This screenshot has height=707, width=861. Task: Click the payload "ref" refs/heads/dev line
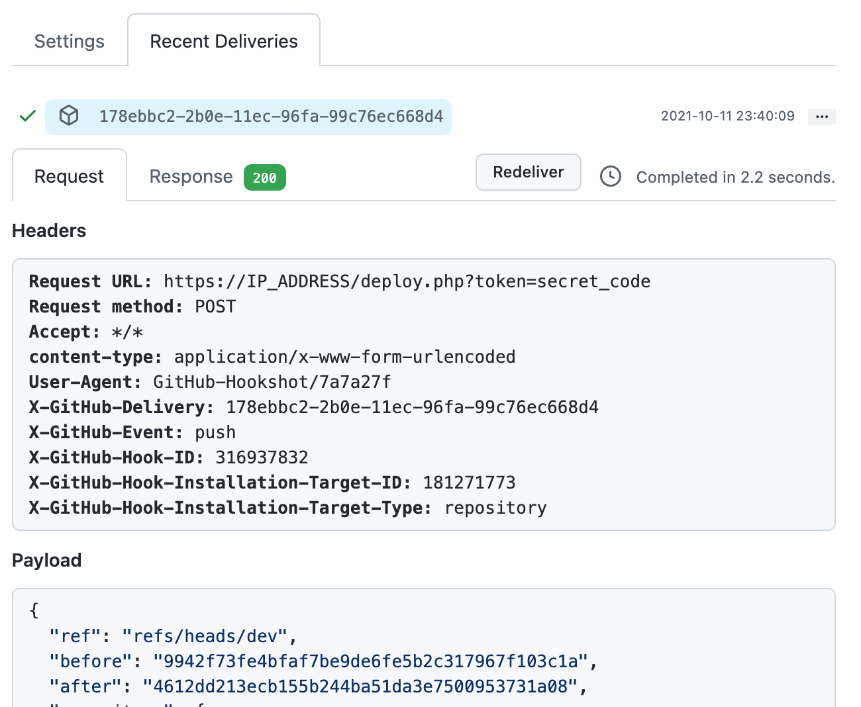coord(172,636)
